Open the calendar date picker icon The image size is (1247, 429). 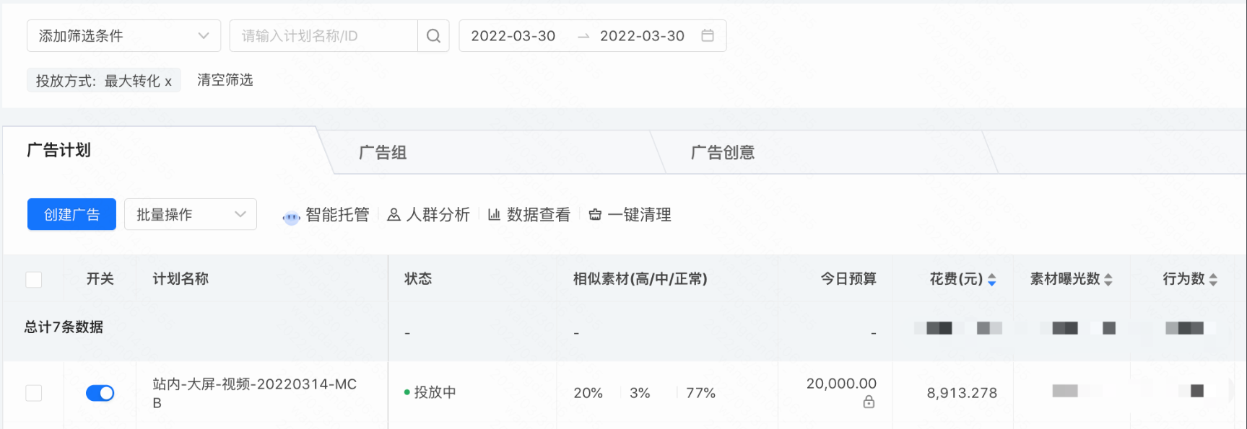tap(708, 35)
